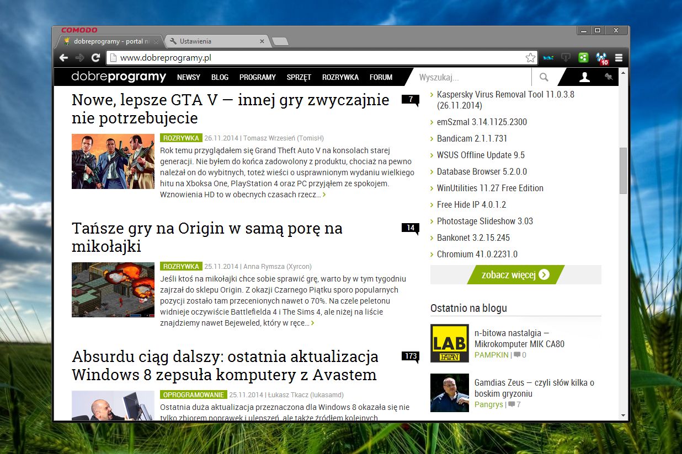Open the 'Tańsze gry na Origin' article headline

[207, 237]
